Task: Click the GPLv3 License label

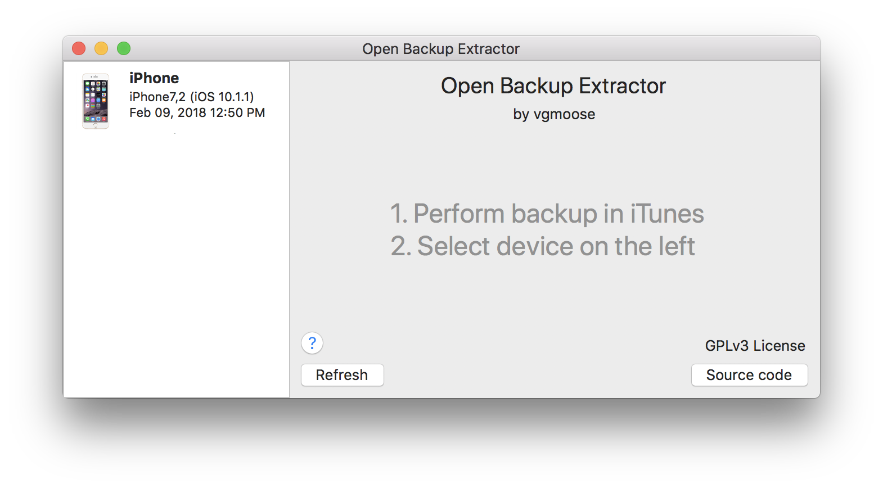Action: tap(755, 346)
